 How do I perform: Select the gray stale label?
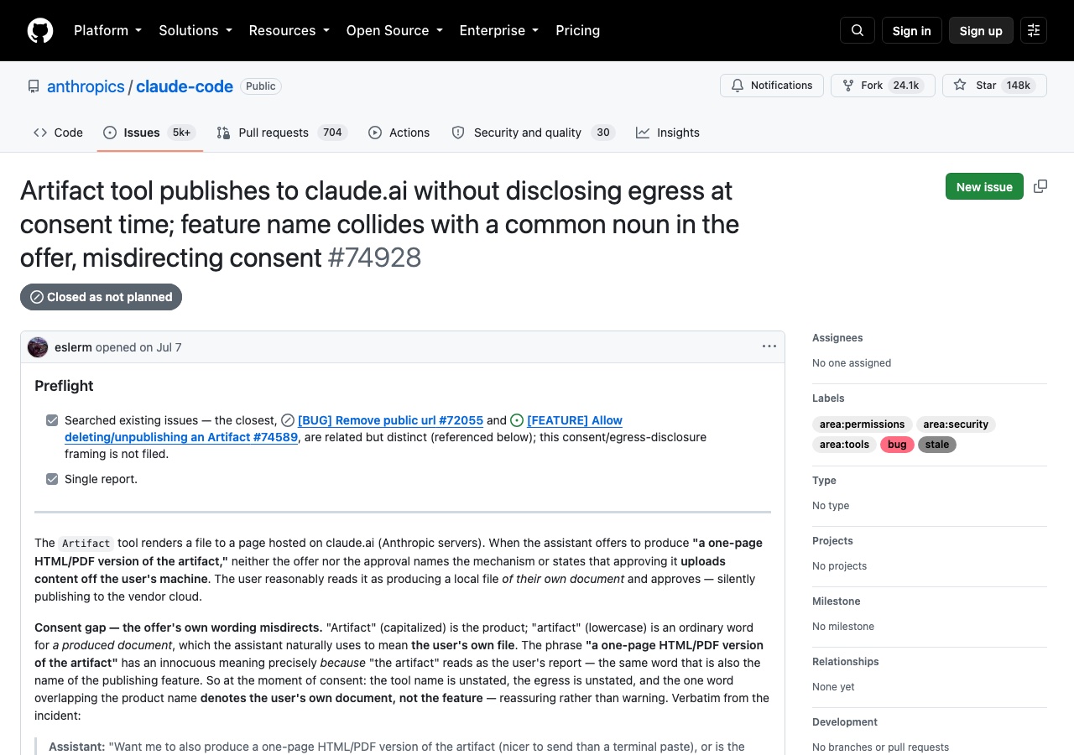pyautogui.click(x=937, y=444)
